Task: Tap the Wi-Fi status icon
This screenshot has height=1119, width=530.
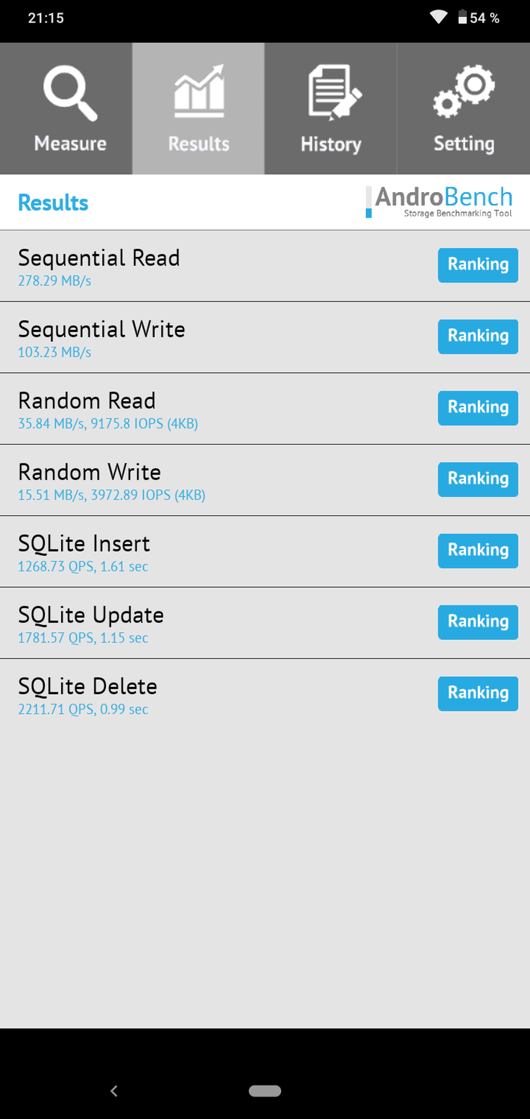Action: (439, 17)
